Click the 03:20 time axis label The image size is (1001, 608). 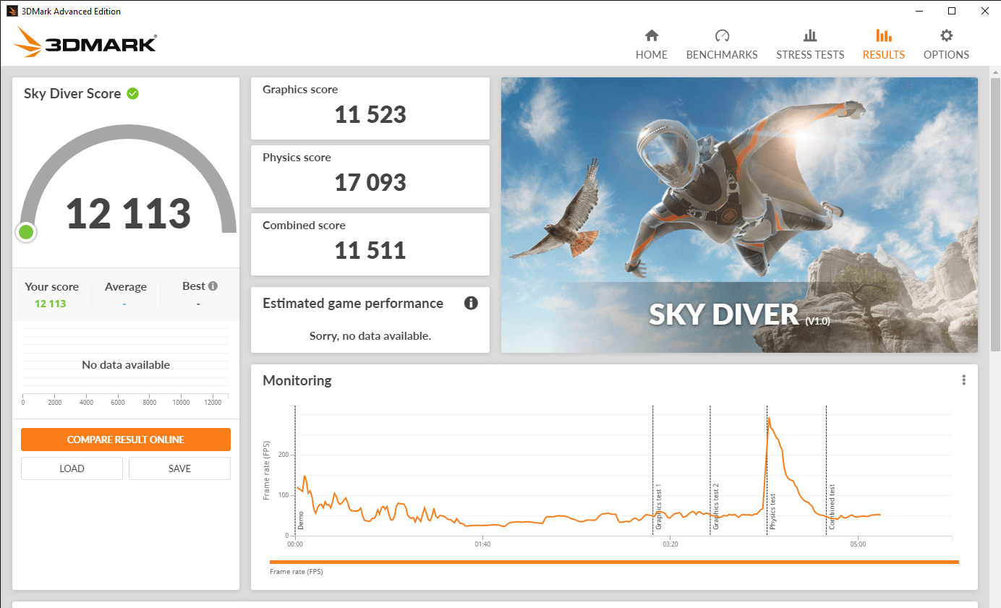(670, 544)
